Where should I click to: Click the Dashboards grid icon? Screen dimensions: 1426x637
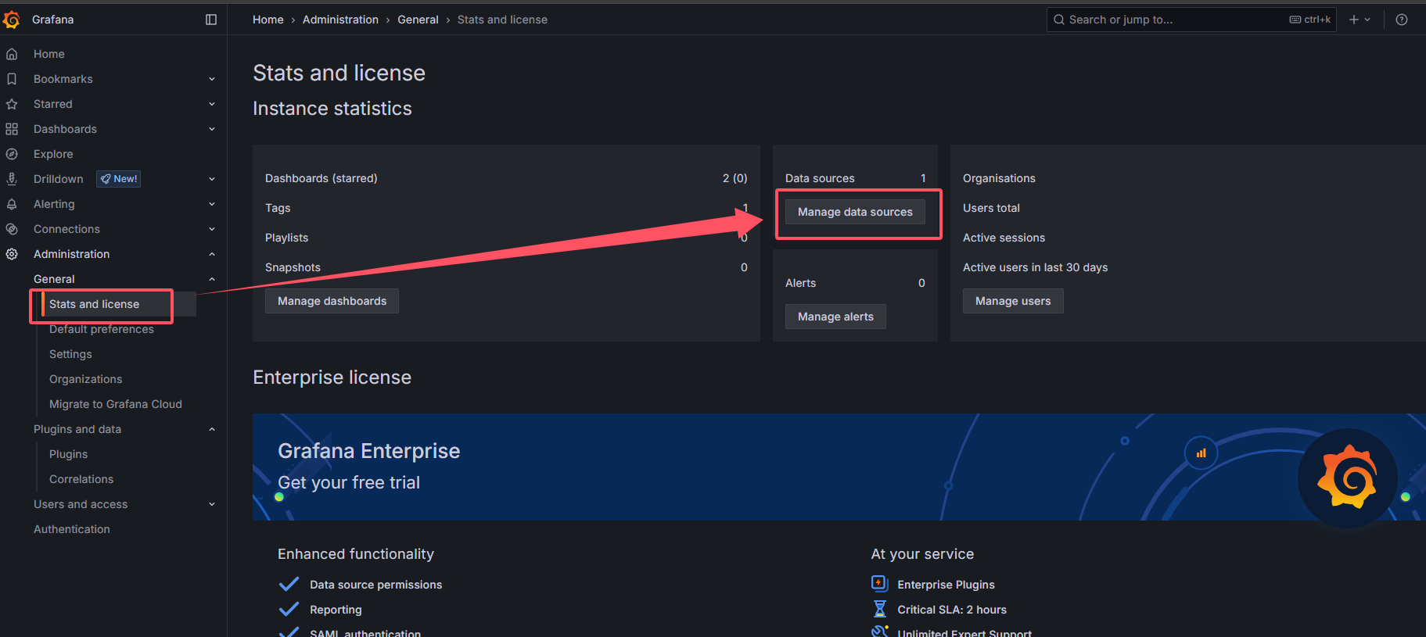click(x=12, y=129)
